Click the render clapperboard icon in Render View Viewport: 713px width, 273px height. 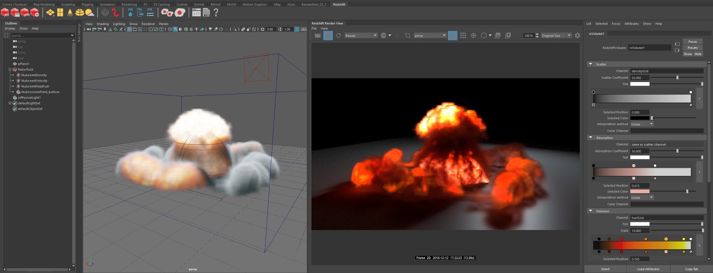point(318,35)
